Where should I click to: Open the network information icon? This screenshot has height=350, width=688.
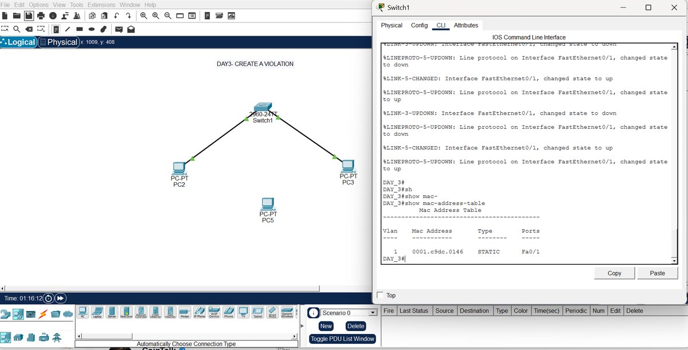[x=53, y=15]
